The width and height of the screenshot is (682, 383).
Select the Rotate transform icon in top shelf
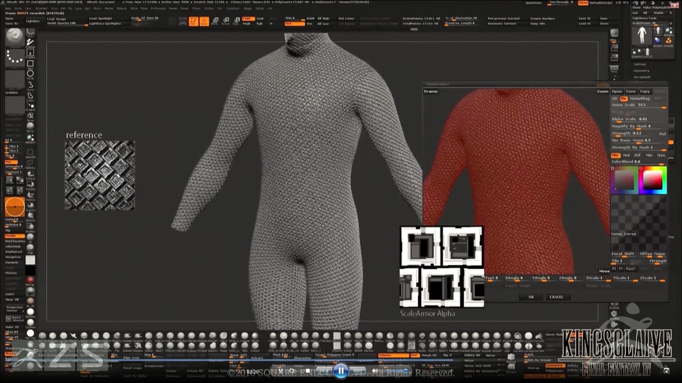click(x=226, y=22)
